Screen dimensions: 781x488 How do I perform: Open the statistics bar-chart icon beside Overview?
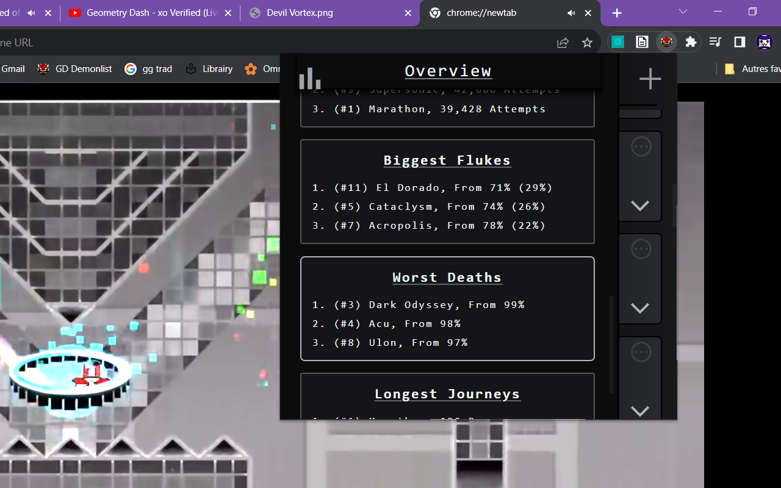pos(310,78)
